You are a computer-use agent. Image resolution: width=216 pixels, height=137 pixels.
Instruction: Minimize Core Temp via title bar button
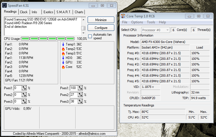[189, 16]
